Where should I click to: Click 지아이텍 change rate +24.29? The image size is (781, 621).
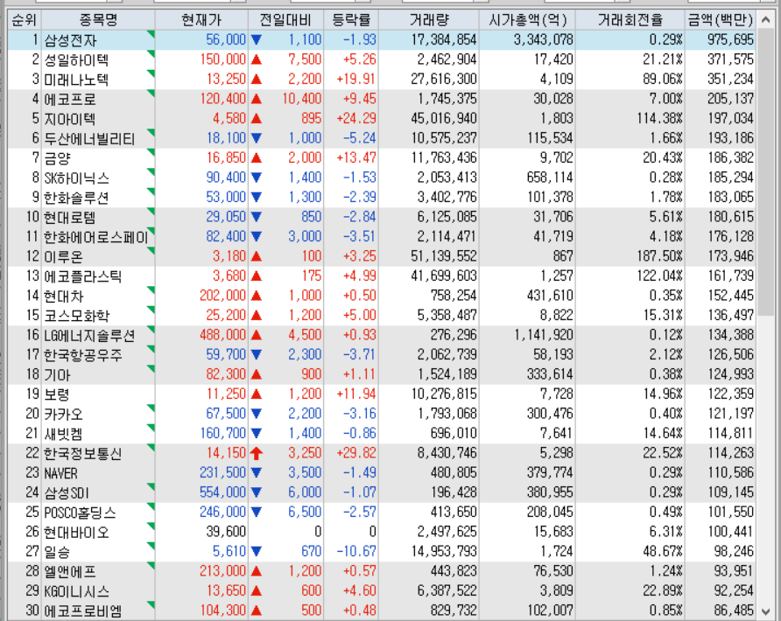coord(356,118)
